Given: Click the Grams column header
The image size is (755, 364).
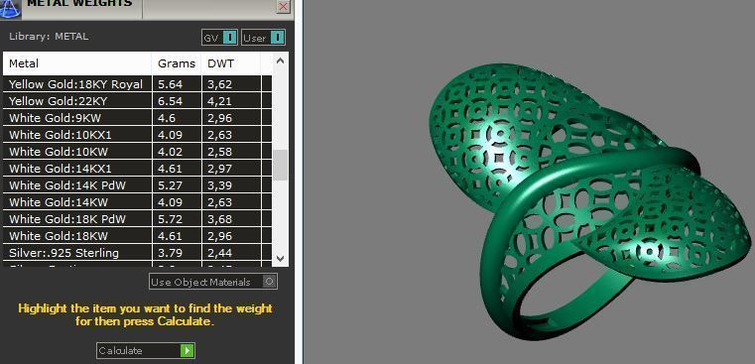Looking at the screenshot, I should 177,63.
